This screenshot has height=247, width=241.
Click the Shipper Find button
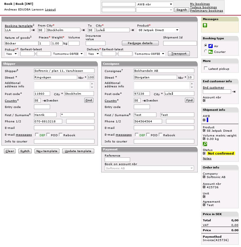(x=89, y=100)
